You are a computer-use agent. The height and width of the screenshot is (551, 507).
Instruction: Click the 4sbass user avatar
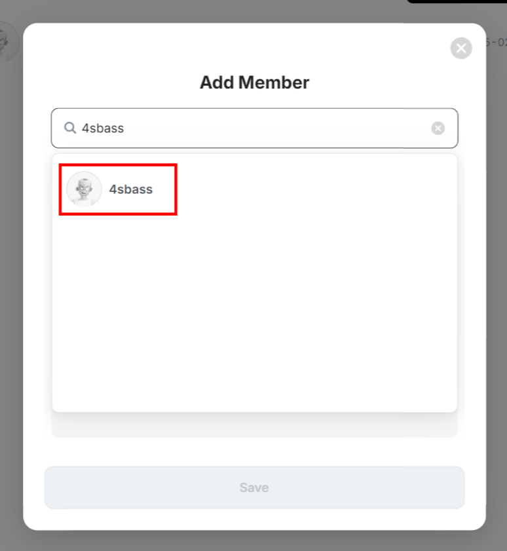pyautogui.click(x=84, y=189)
